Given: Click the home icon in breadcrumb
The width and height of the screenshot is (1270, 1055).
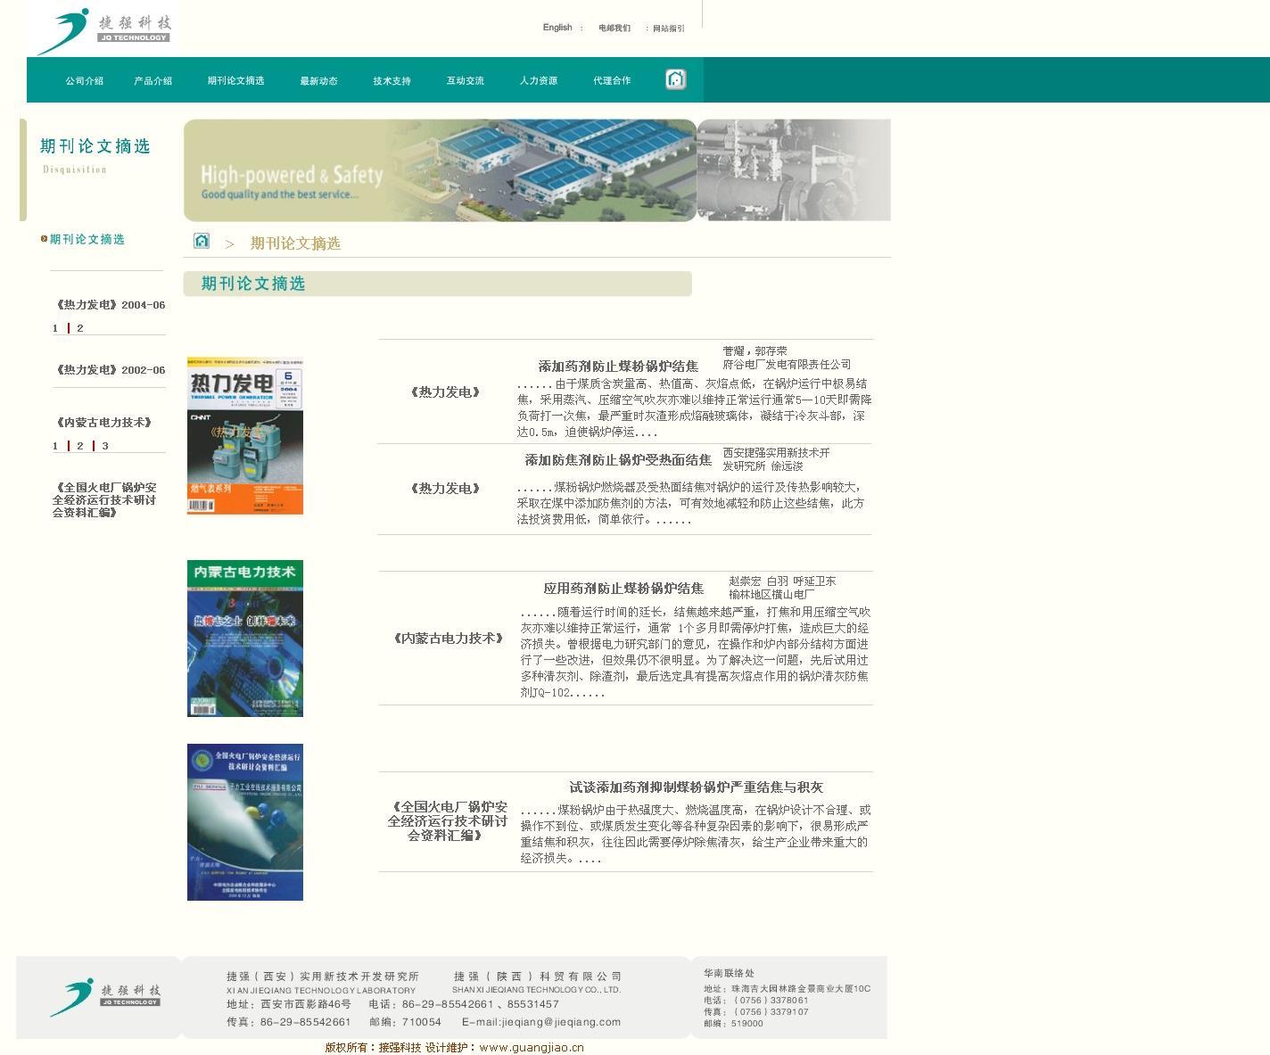Looking at the screenshot, I should (x=202, y=242).
